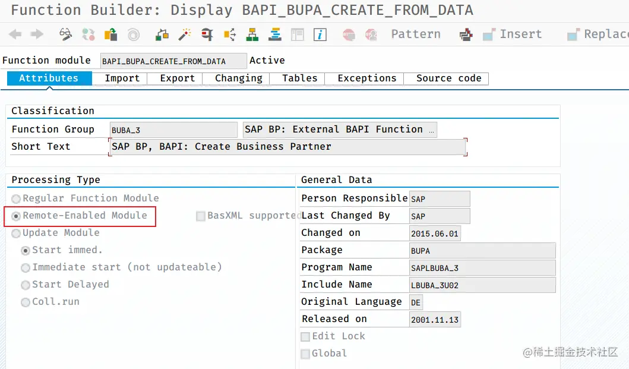
Task: Click the copy object toolbar icon
Action: pyautogui.click(x=110, y=34)
